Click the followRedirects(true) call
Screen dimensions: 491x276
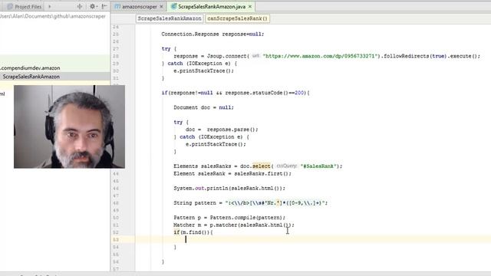[414, 56]
